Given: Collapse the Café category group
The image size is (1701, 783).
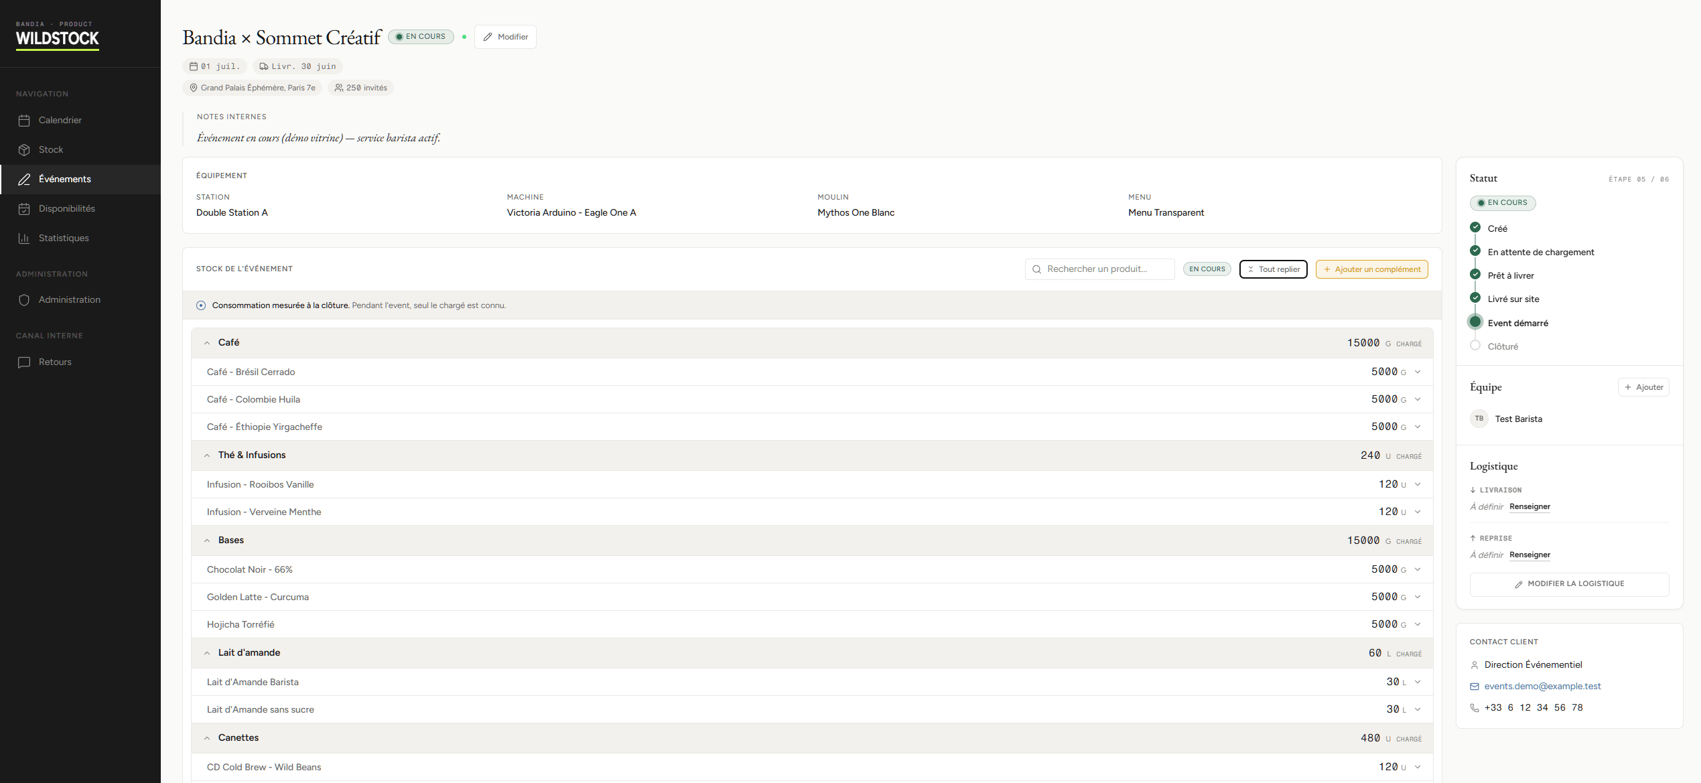Looking at the screenshot, I should coord(207,343).
